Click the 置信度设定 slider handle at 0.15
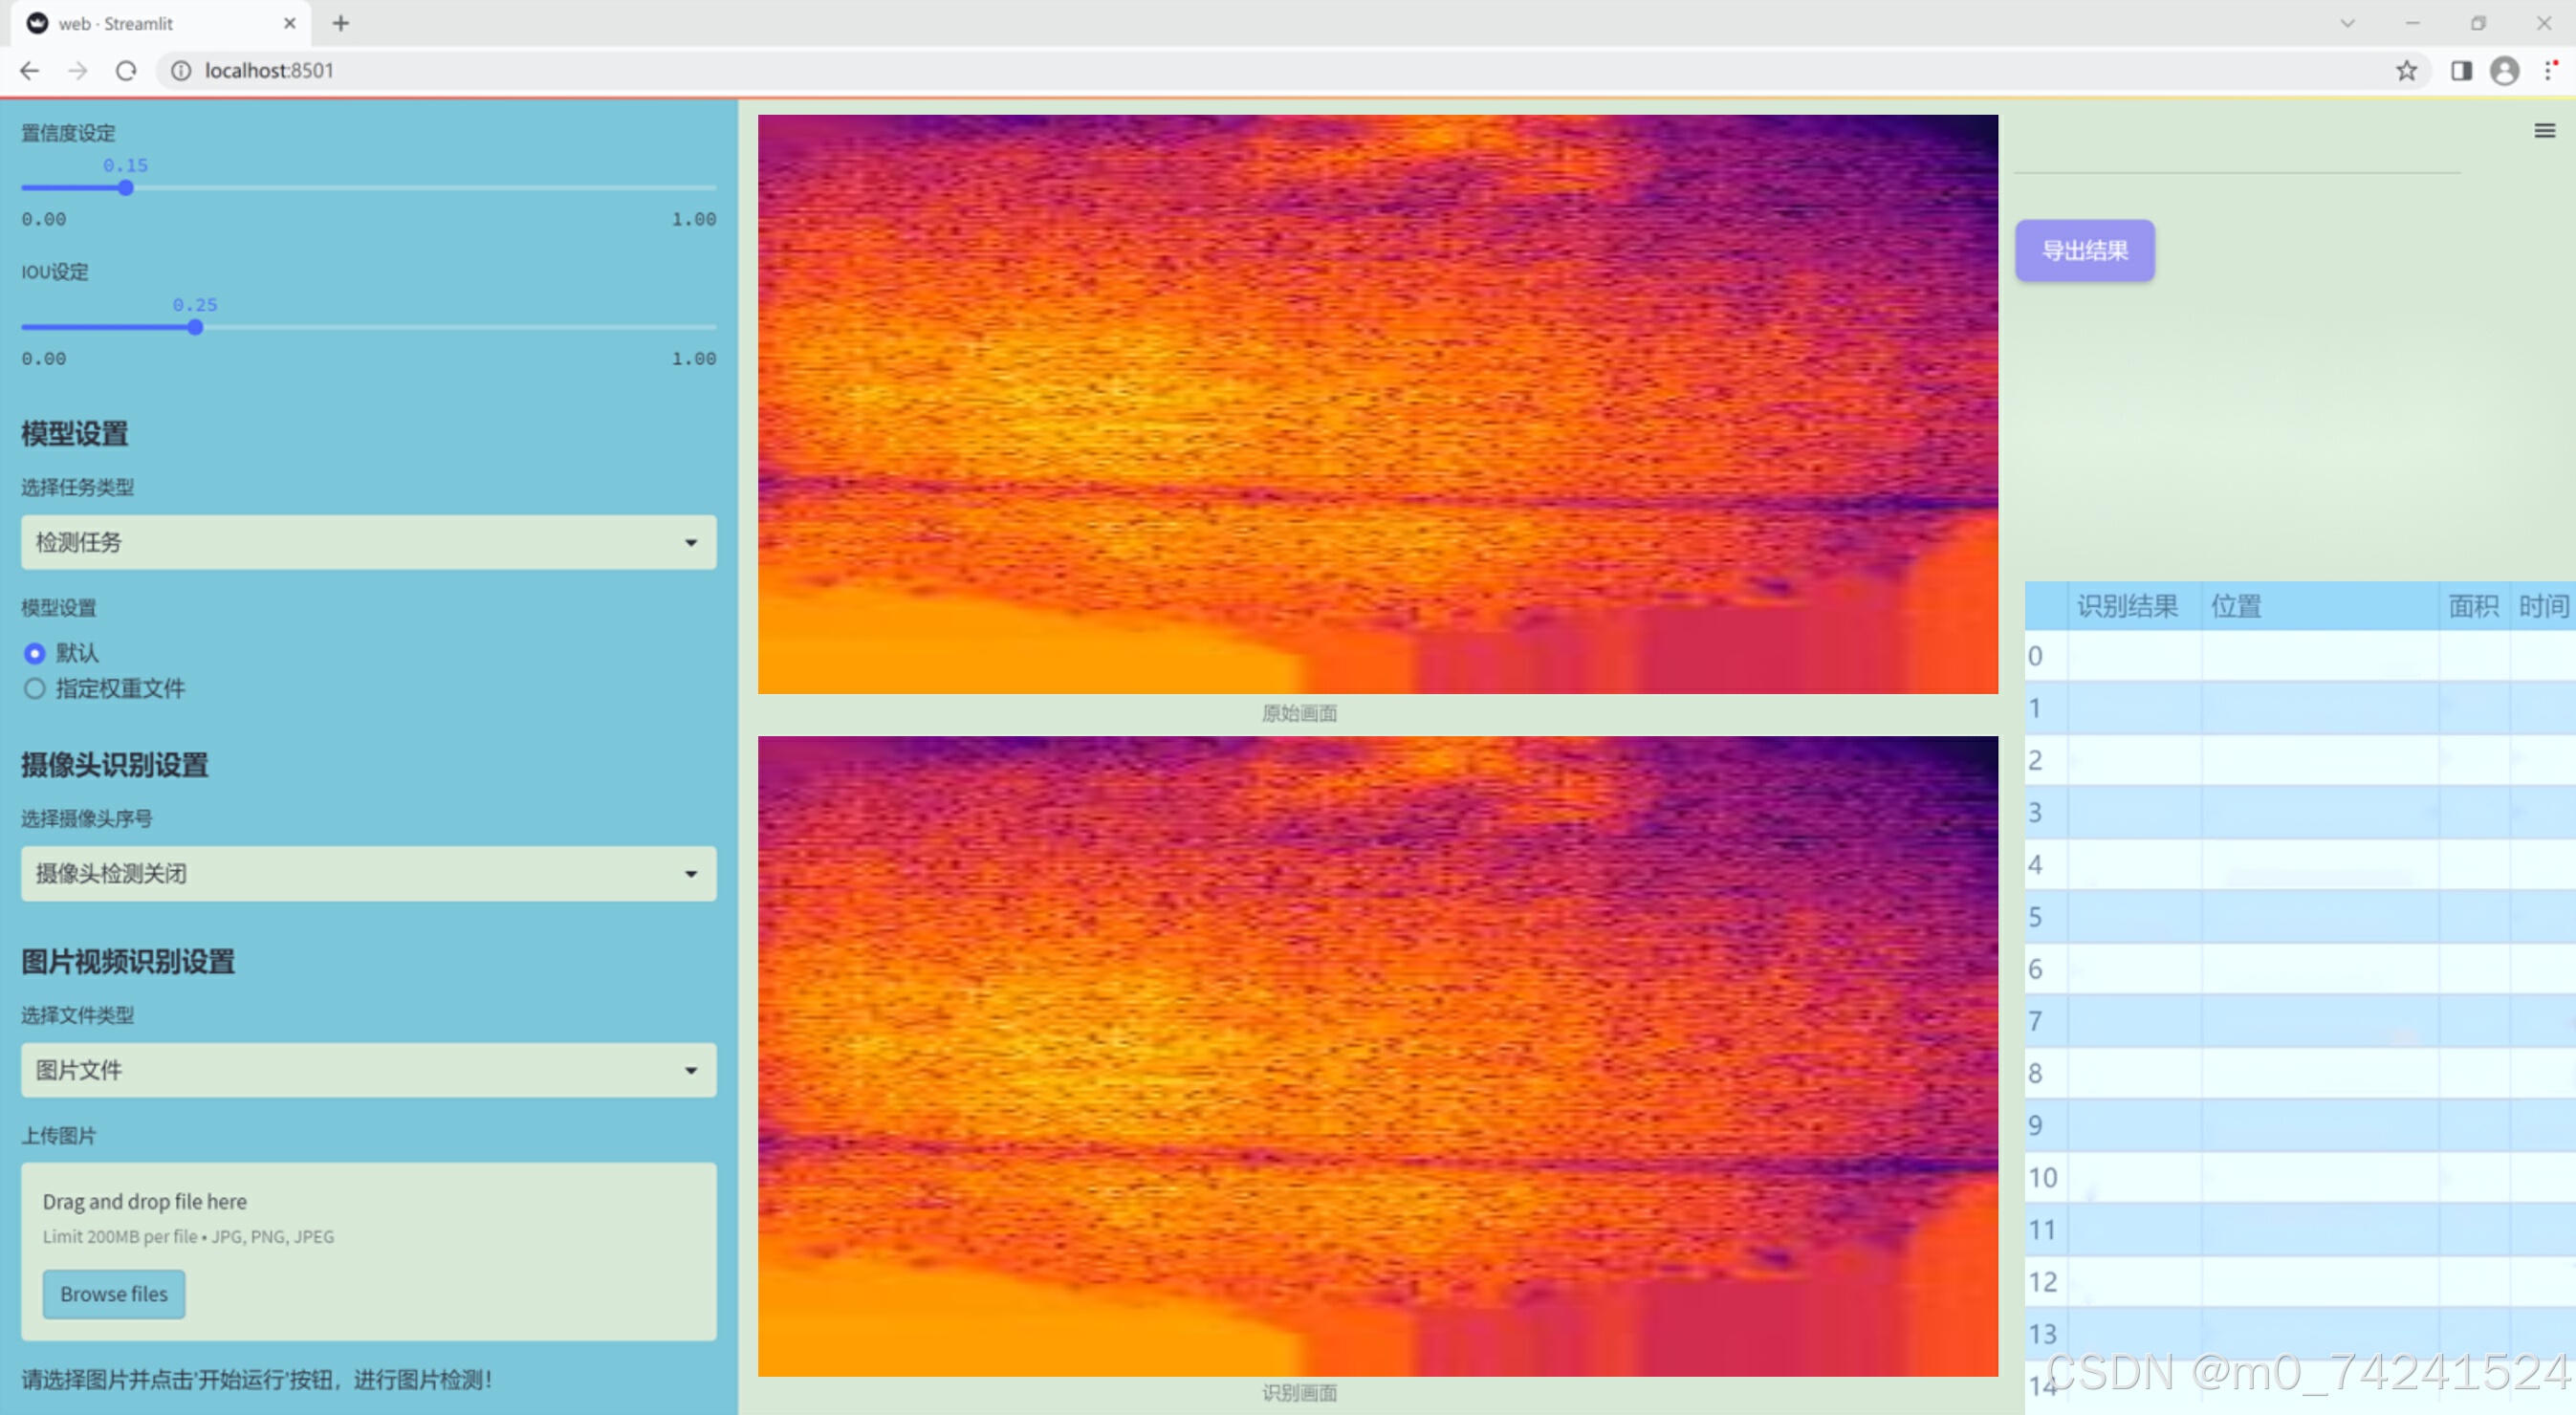 [x=126, y=188]
